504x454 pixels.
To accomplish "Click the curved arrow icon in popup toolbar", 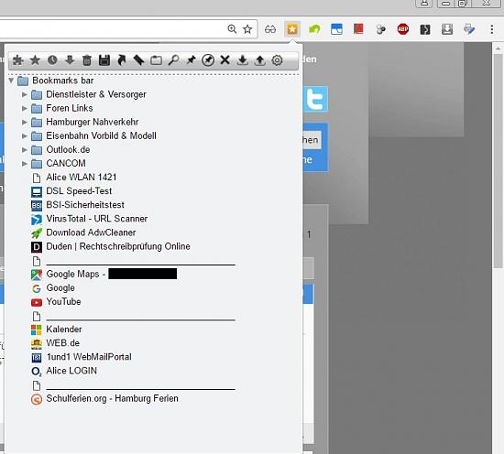I will click(x=122, y=60).
